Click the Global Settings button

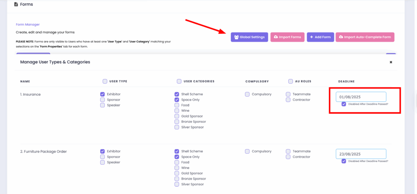click(x=249, y=37)
